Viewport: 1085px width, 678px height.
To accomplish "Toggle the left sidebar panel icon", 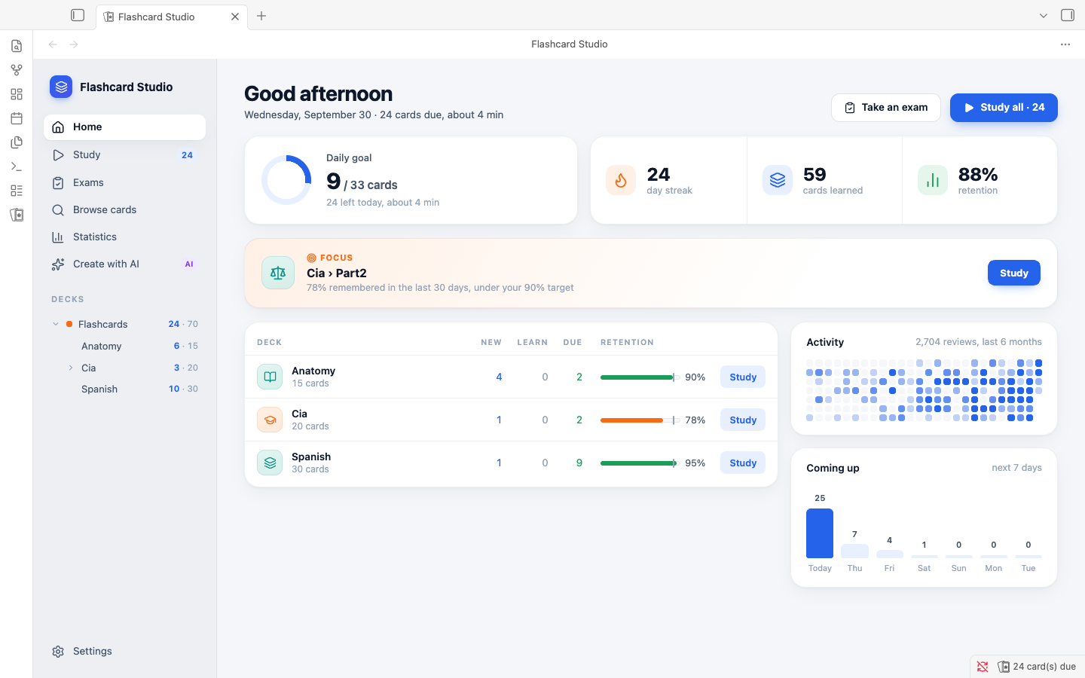I will tap(78, 15).
